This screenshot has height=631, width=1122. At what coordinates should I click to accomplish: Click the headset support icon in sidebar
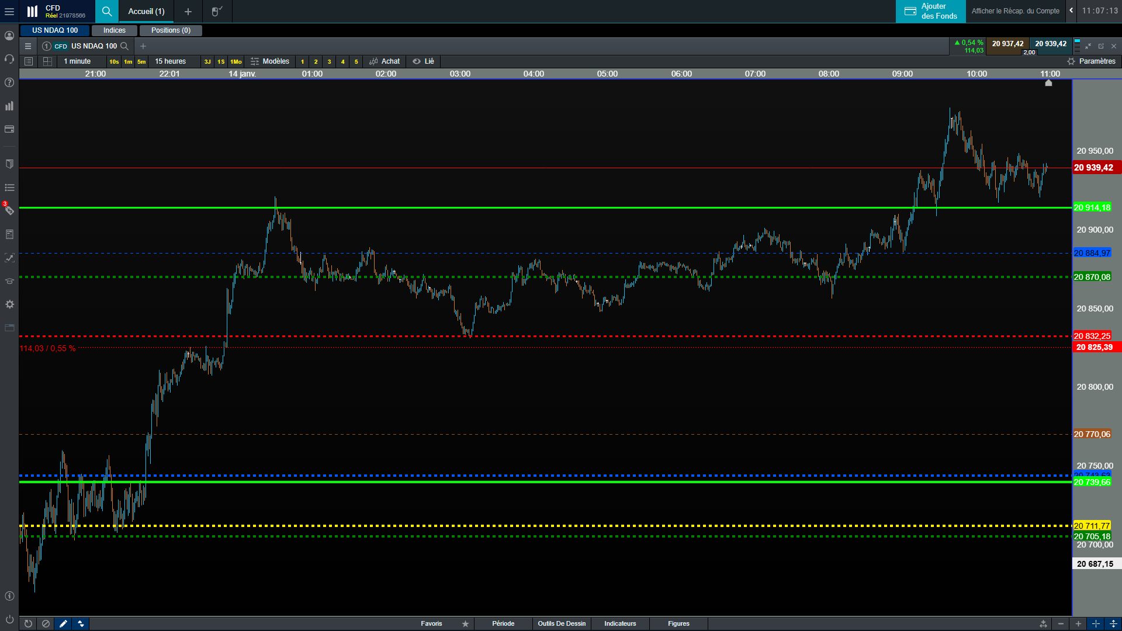click(x=9, y=59)
